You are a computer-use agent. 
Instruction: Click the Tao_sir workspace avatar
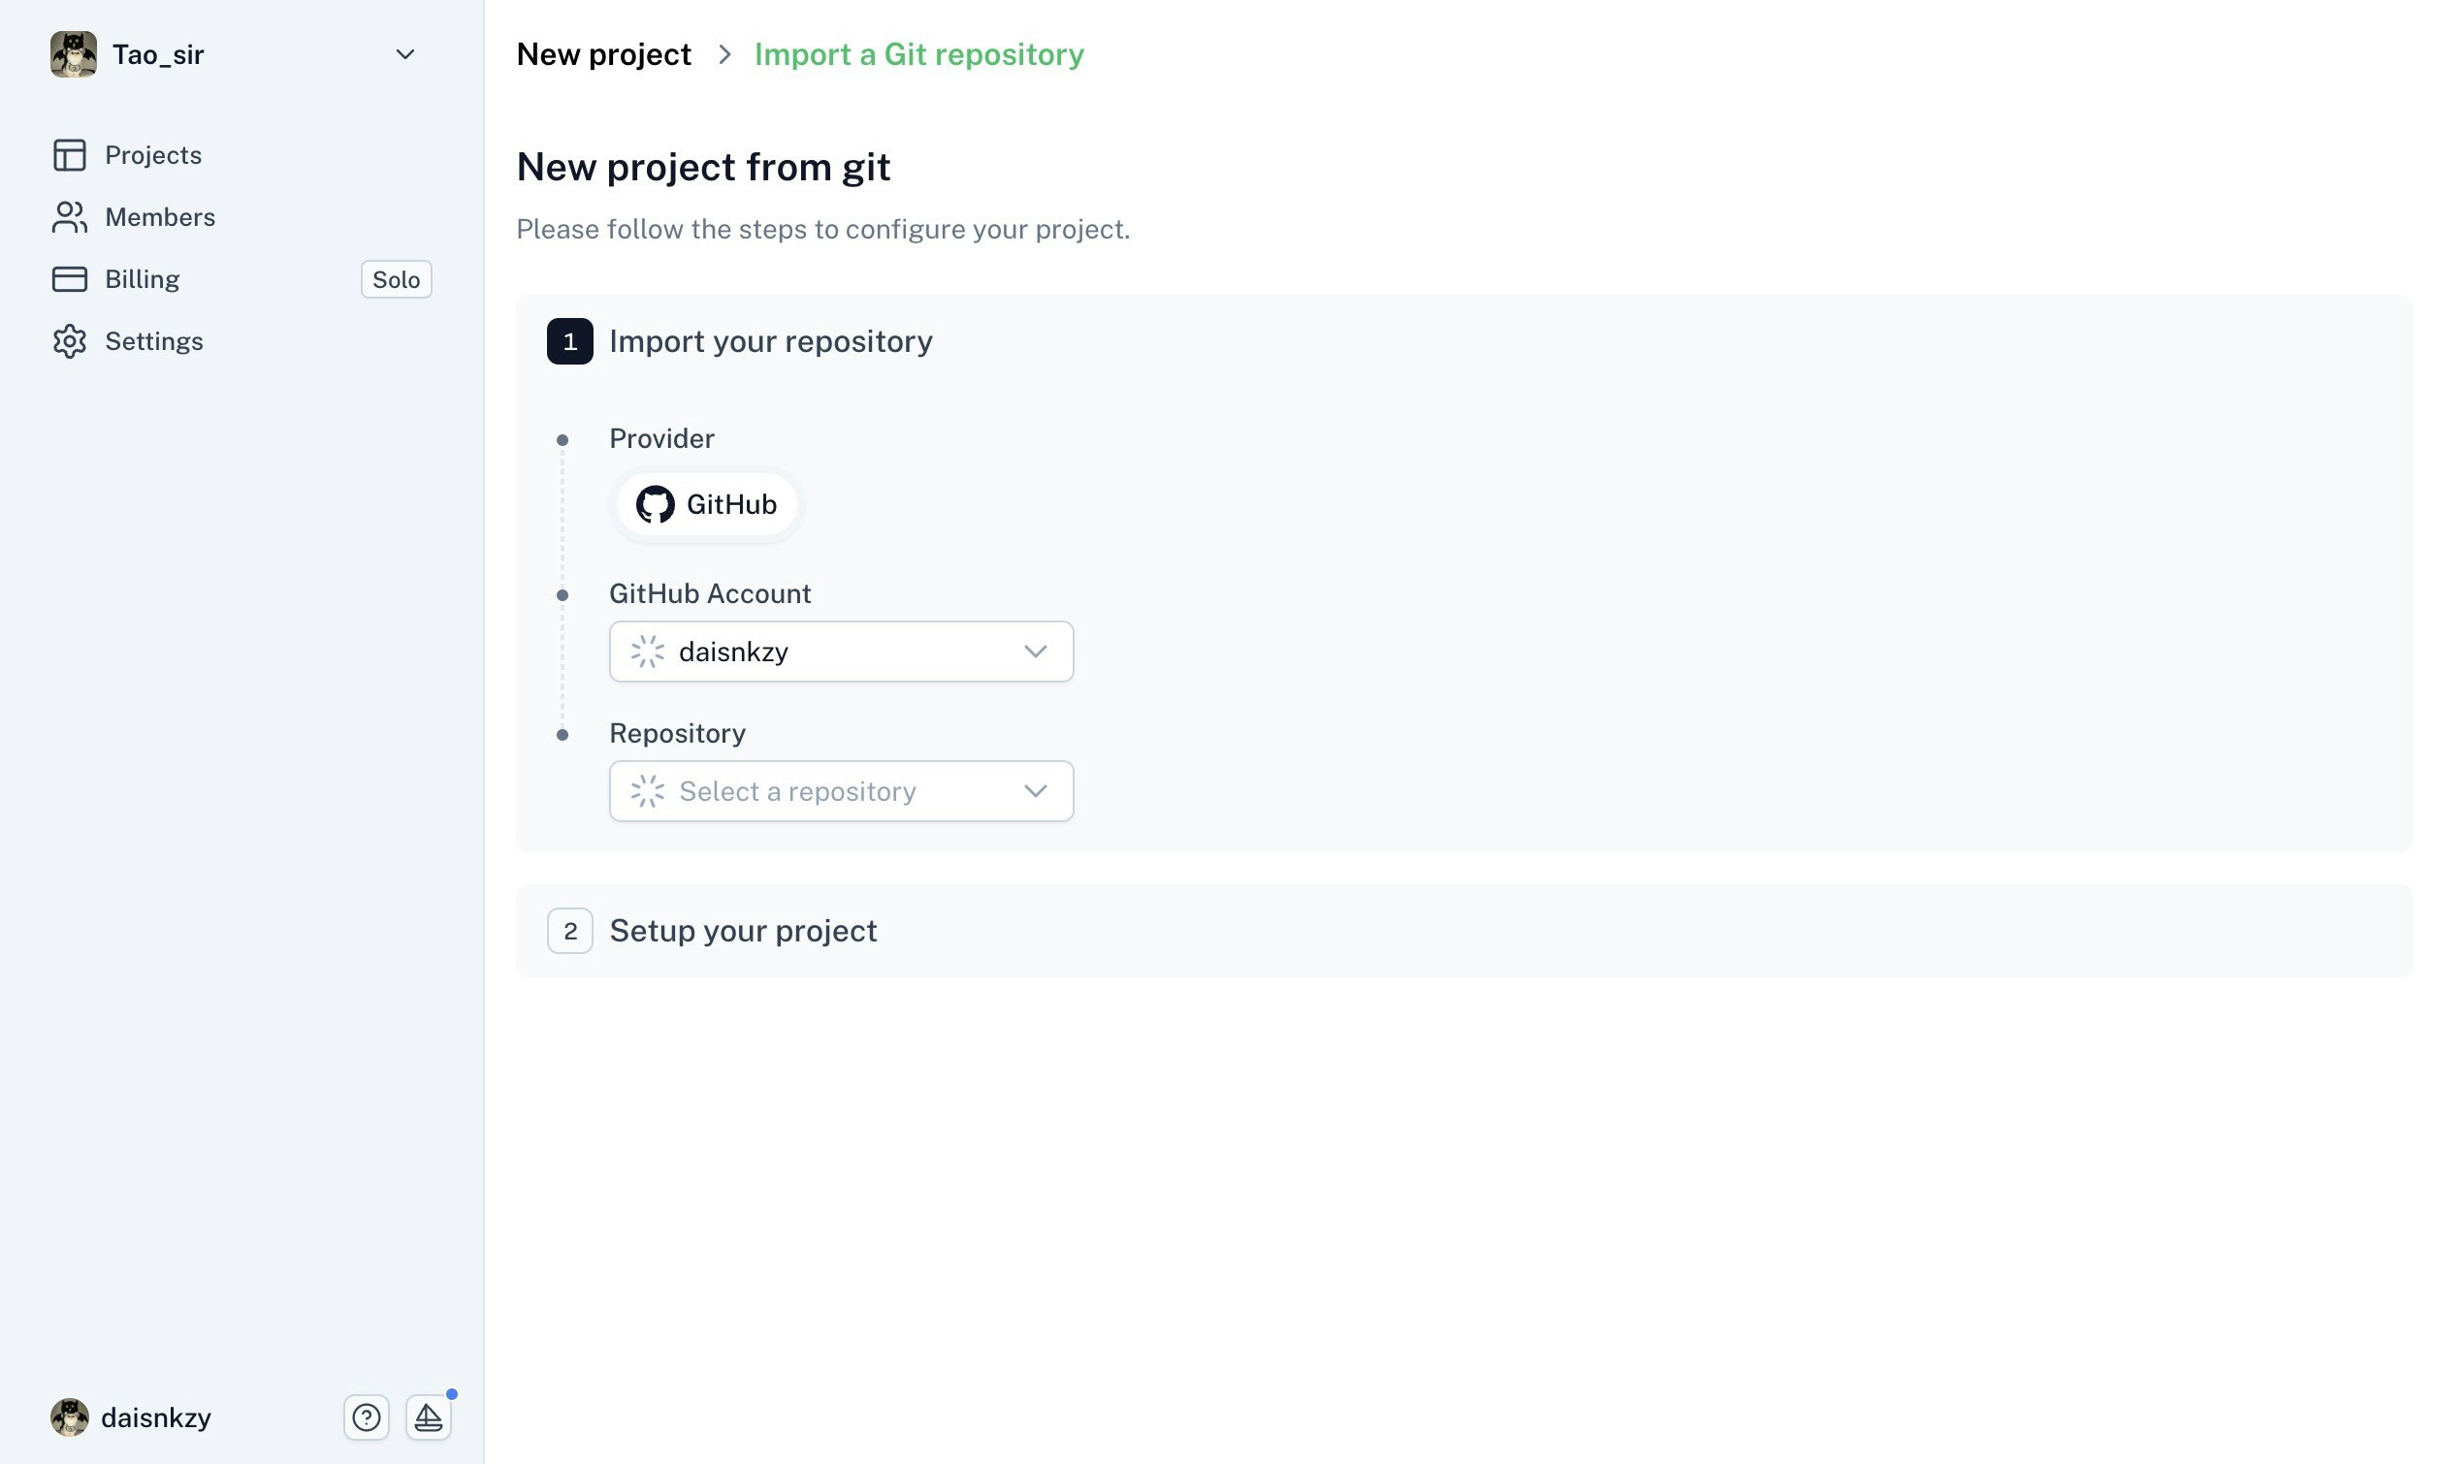click(74, 54)
